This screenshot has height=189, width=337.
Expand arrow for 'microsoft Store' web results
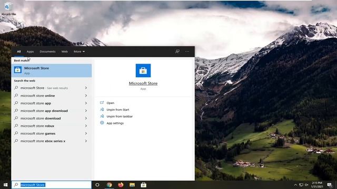pyautogui.click(x=86, y=88)
